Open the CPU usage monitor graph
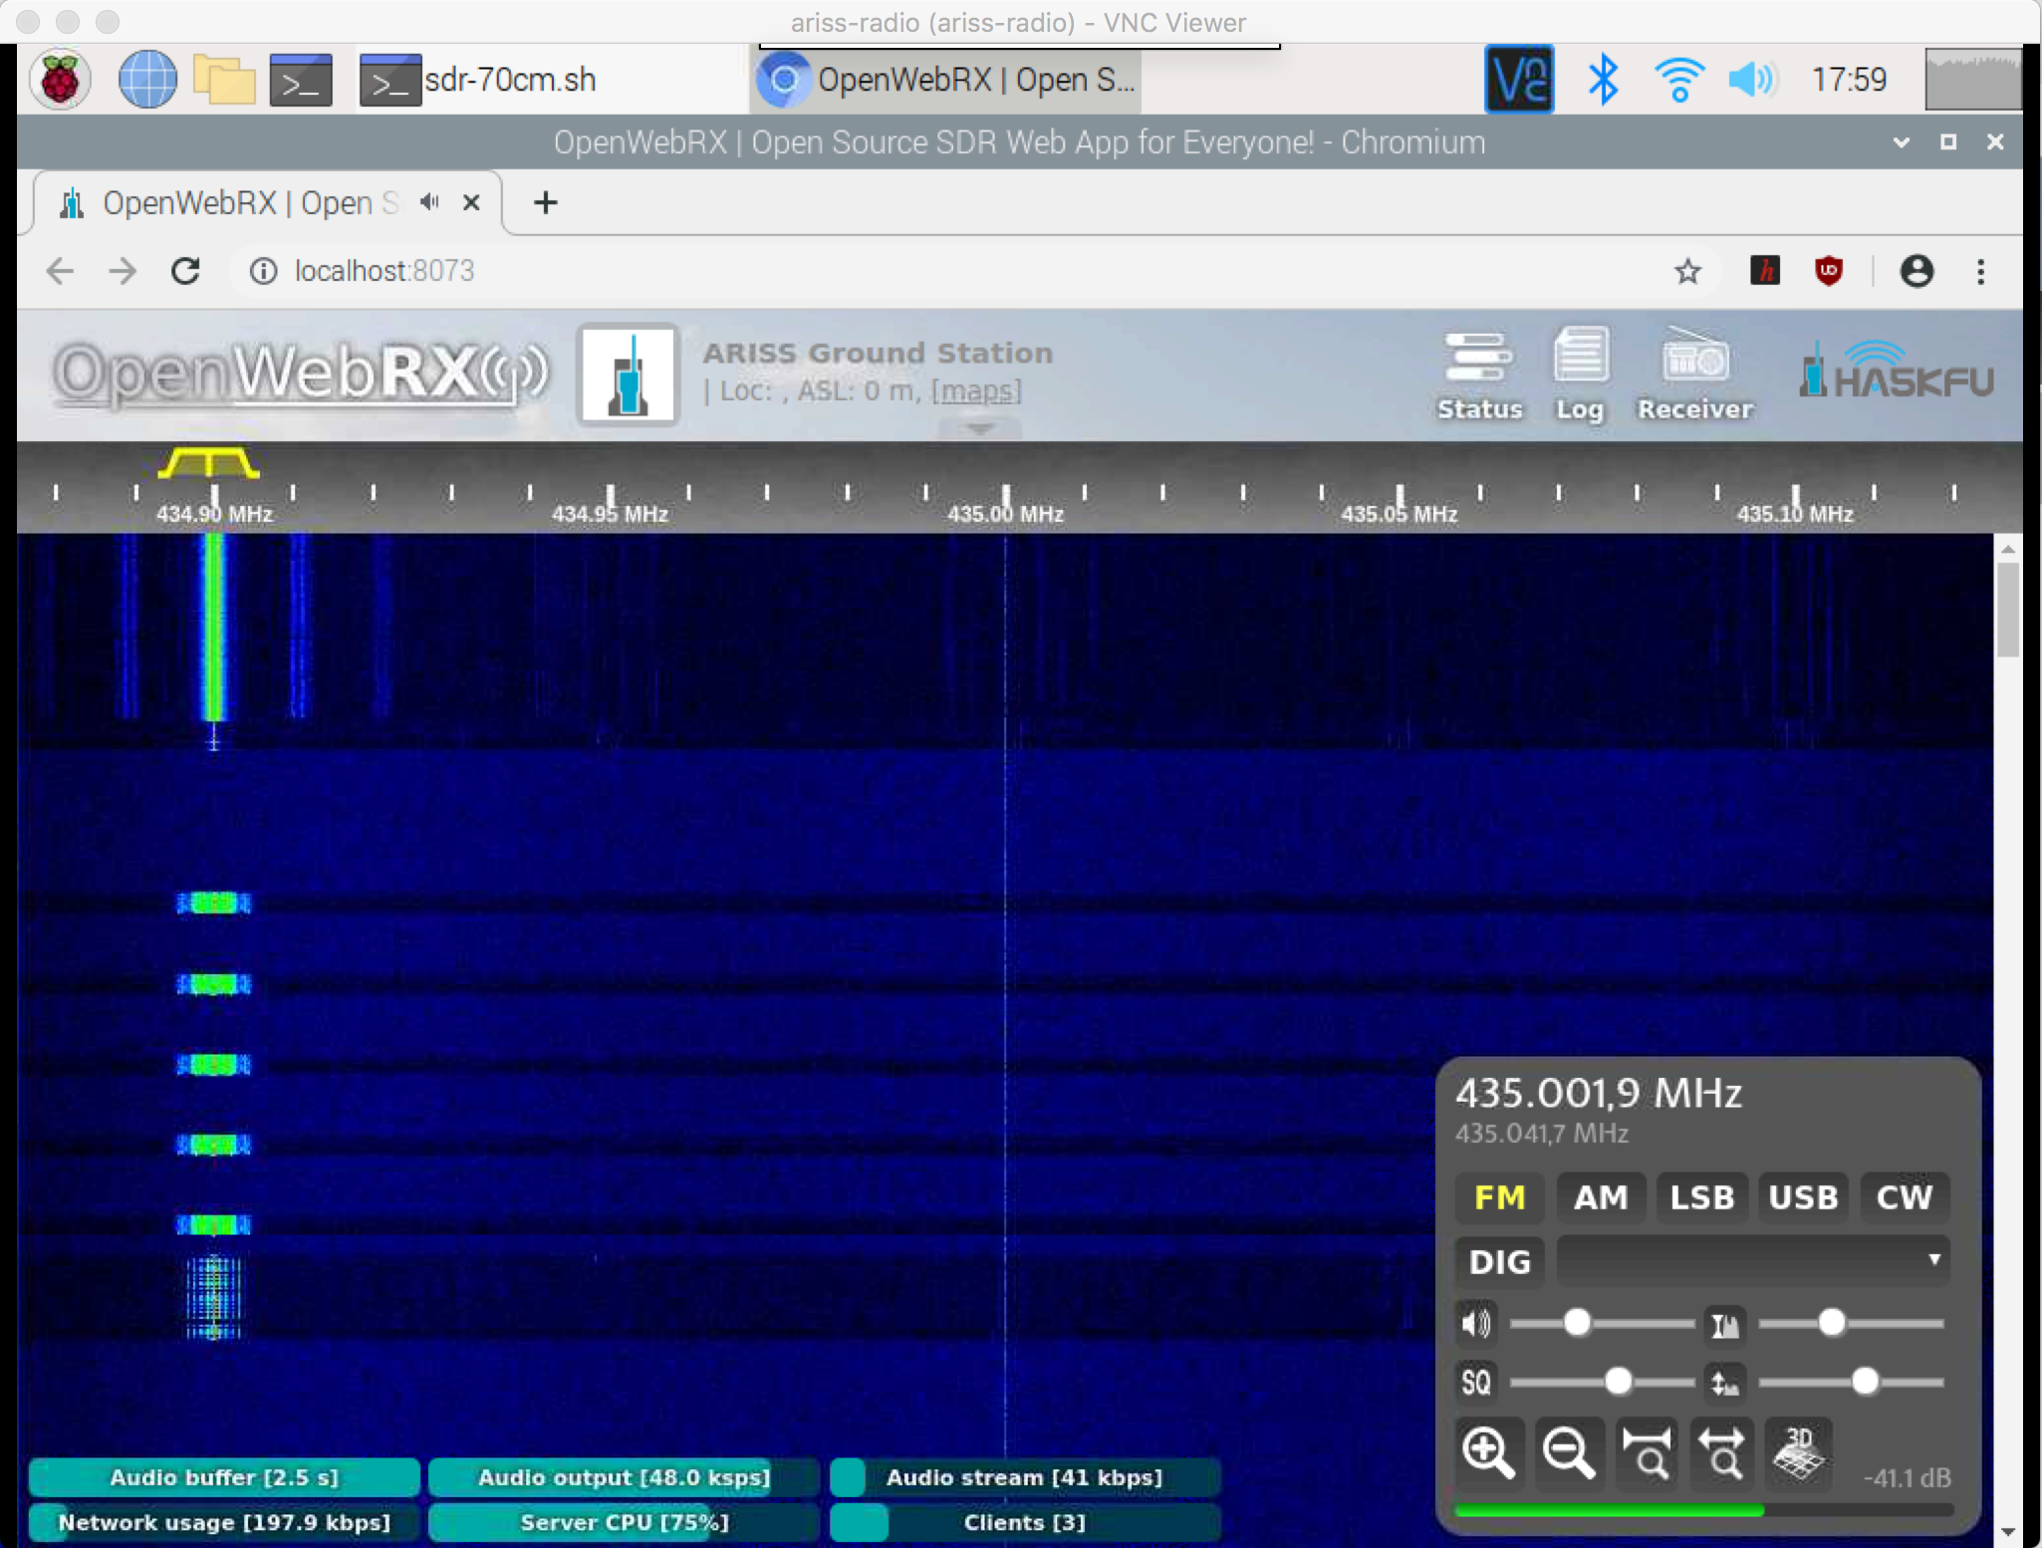Image resolution: width=2042 pixels, height=1548 pixels. tap(1972, 80)
